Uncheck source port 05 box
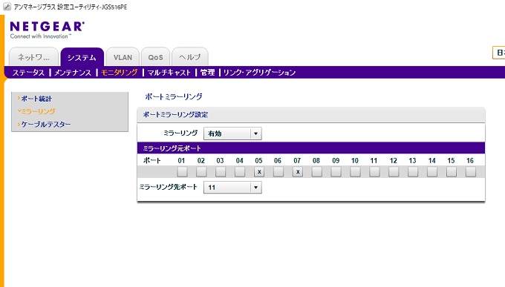The image size is (505, 287). tap(259, 172)
